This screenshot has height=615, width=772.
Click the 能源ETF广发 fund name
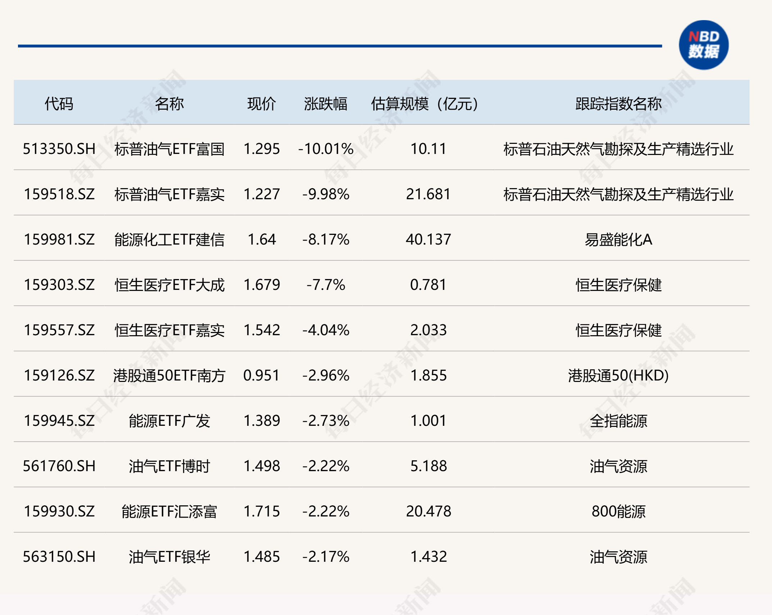coord(169,421)
